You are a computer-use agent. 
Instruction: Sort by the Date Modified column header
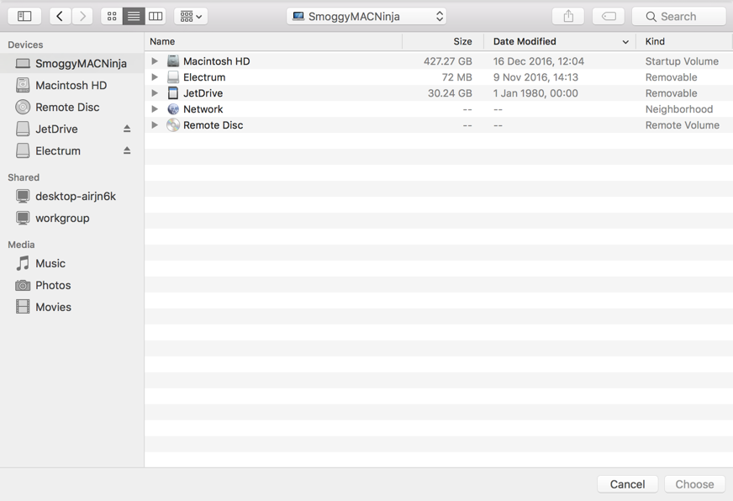[560, 41]
